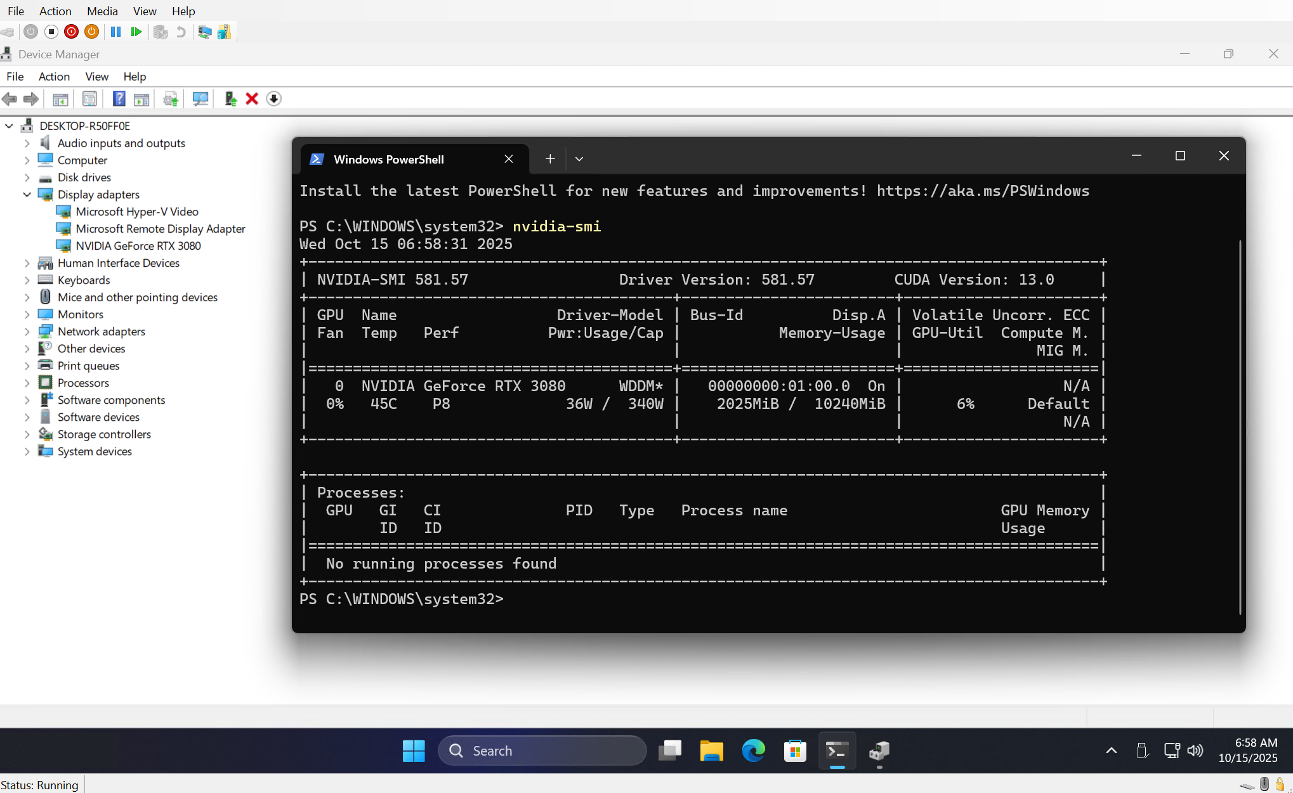Viewport: 1293px width, 793px height.
Task: Open the Media menu
Action: [x=102, y=11]
